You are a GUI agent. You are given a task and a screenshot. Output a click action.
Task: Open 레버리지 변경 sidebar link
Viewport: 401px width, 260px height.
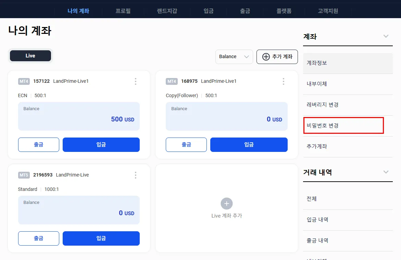point(323,105)
